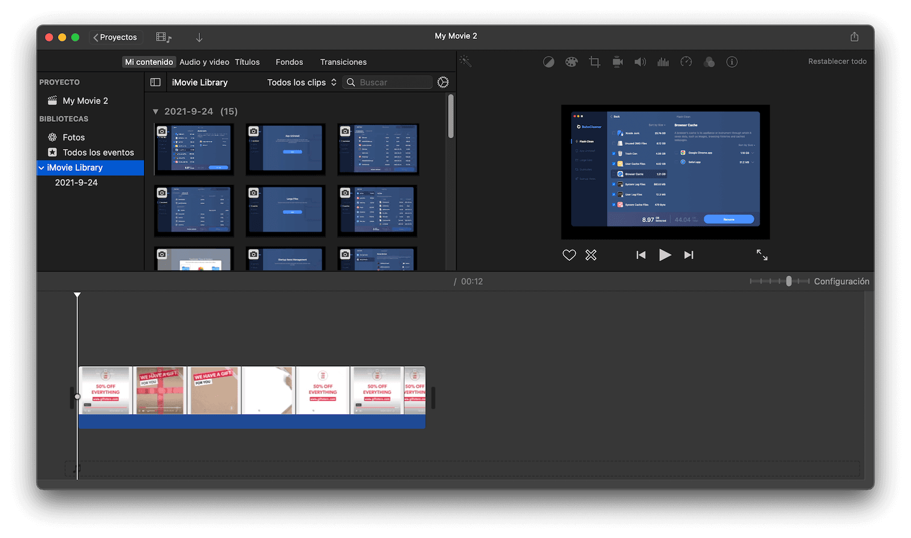The width and height of the screenshot is (911, 538).
Task: Go back to Proyectos
Action: point(116,36)
